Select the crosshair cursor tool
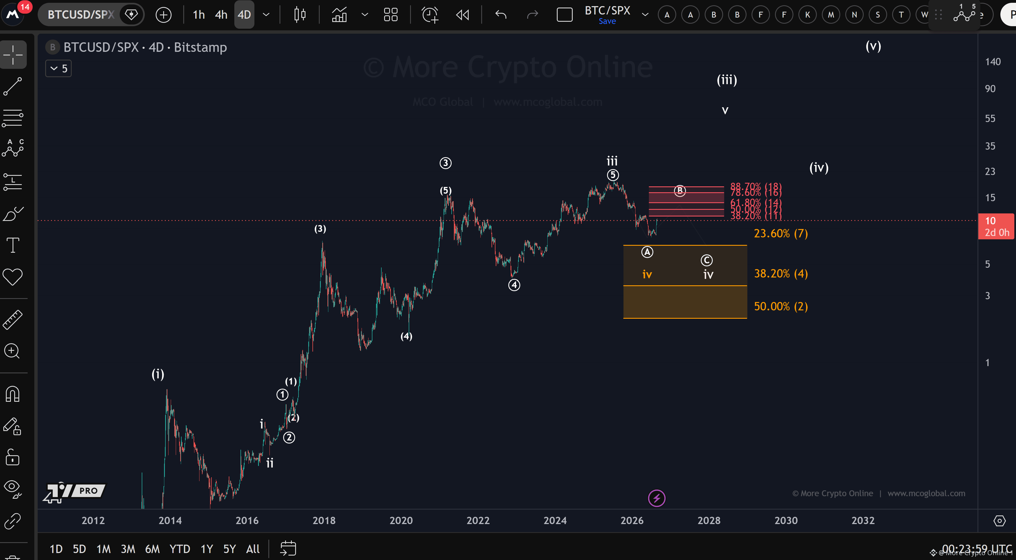The height and width of the screenshot is (560, 1016). pyautogui.click(x=13, y=54)
